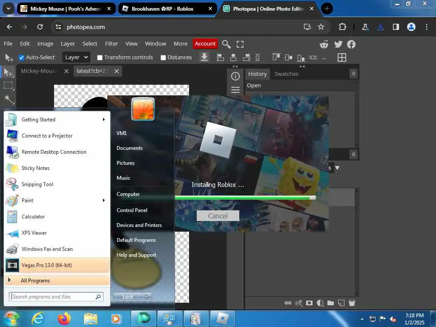Click the grid layout icon in options bar
436x327 pixels.
[x=342, y=57]
